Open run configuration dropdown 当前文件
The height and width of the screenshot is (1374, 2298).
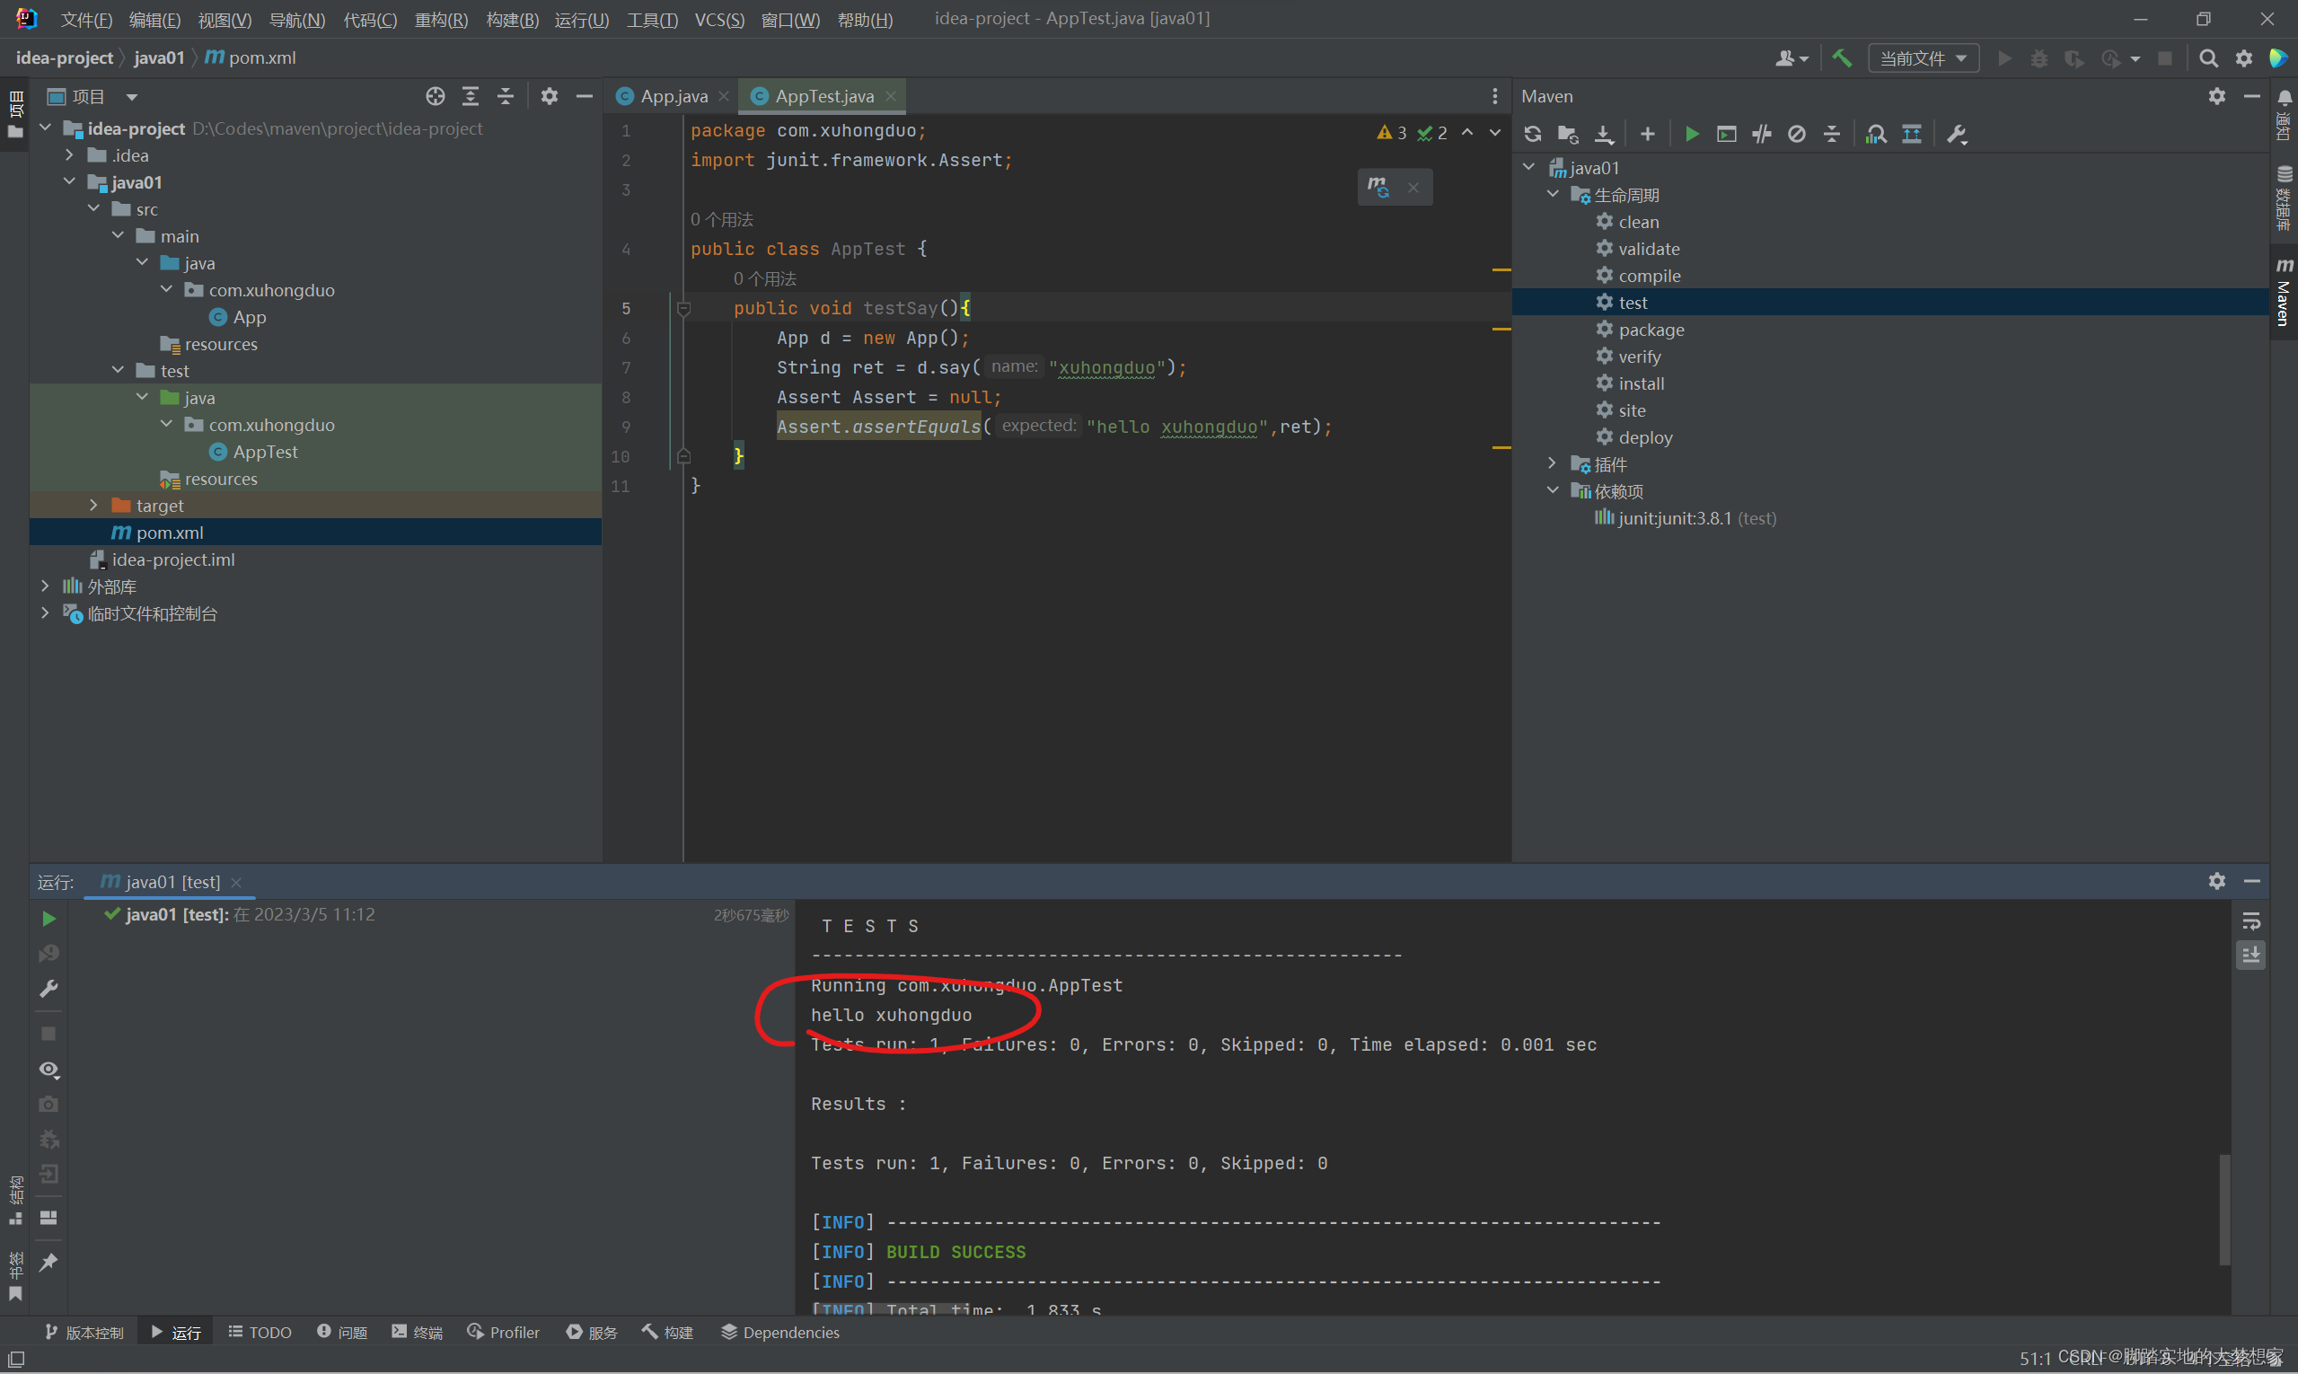pyautogui.click(x=1923, y=58)
